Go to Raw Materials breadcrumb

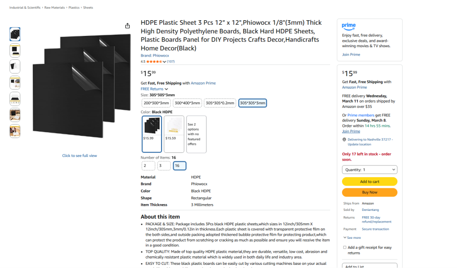[x=54, y=8]
